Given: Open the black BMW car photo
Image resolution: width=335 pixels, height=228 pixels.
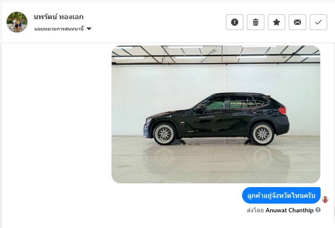Looking at the screenshot, I should click(216, 114).
